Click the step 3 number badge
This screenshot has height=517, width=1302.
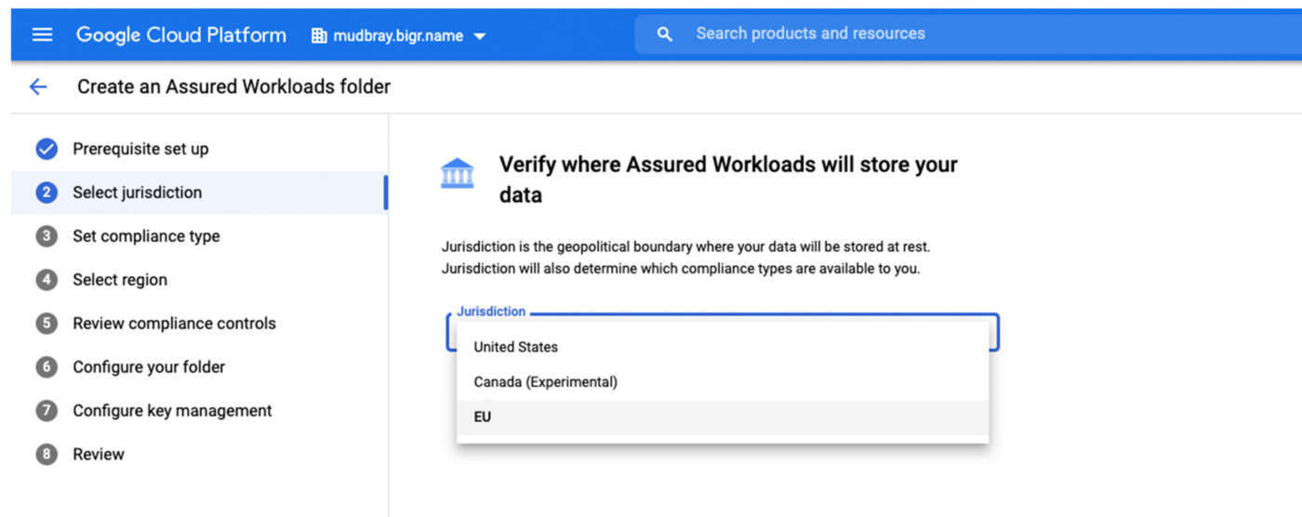click(x=46, y=236)
